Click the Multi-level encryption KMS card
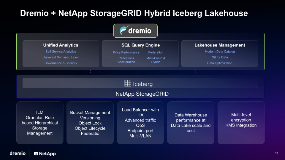The image size is (285, 160). (241, 123)
